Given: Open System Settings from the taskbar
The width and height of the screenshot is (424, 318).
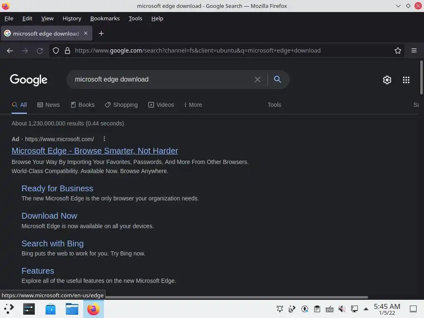Looking at the screenshot, I should [29, 309].
